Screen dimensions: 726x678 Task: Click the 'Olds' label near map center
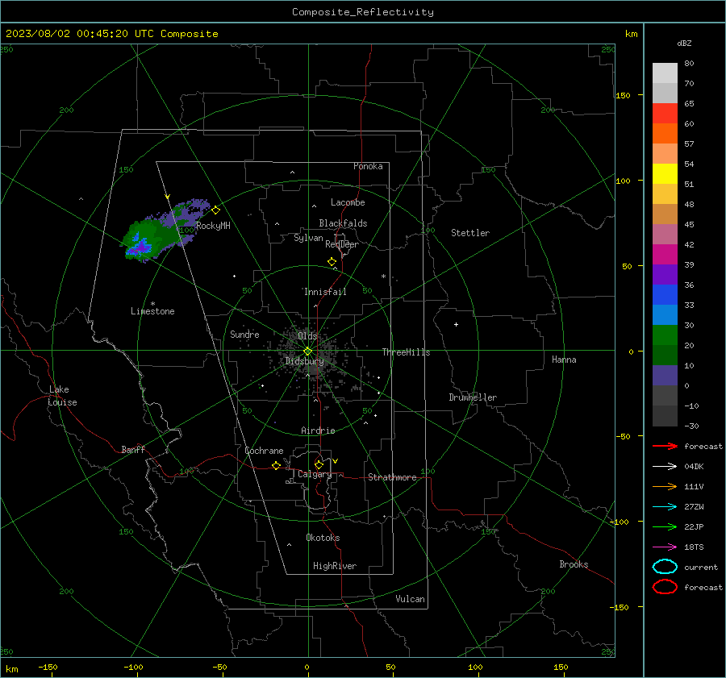point(307,335)
